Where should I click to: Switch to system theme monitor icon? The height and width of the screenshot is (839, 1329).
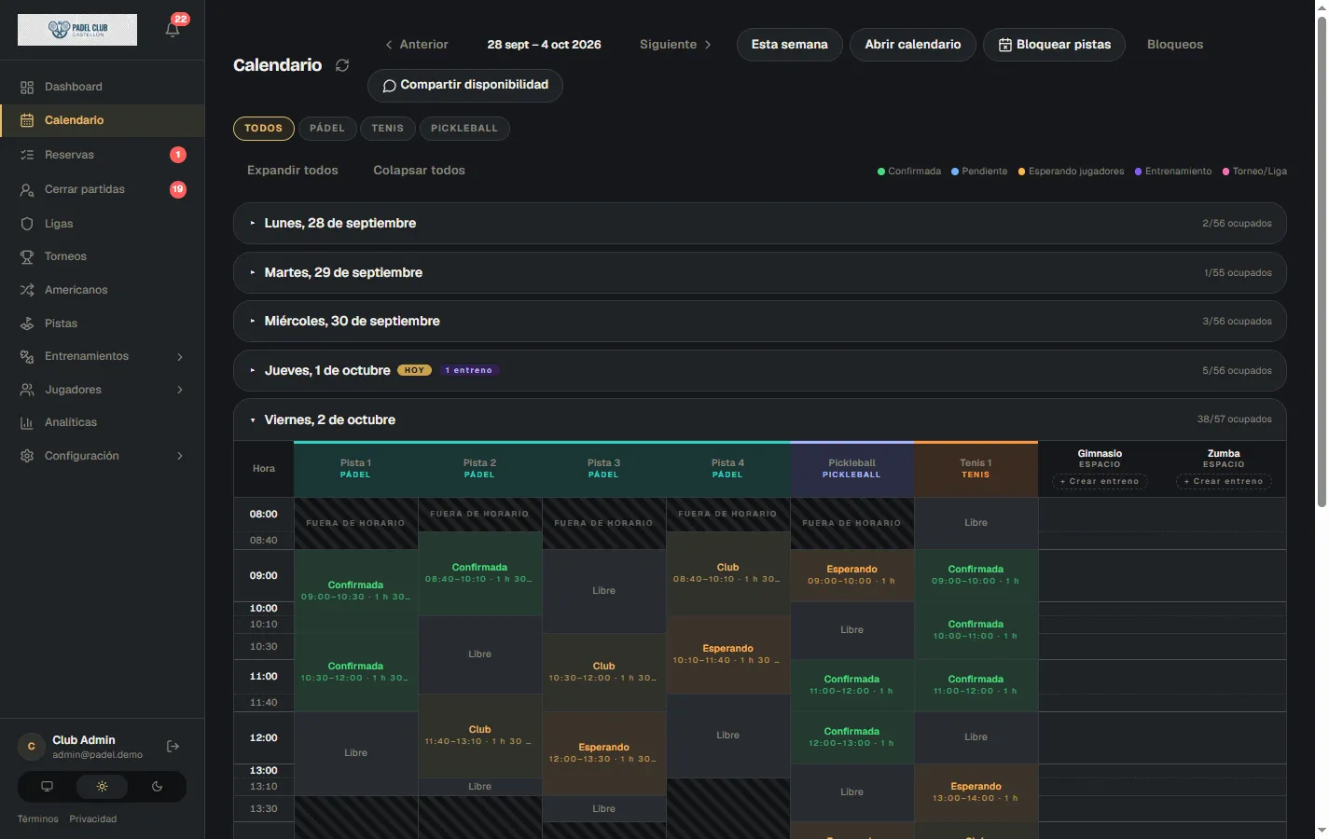47,787
